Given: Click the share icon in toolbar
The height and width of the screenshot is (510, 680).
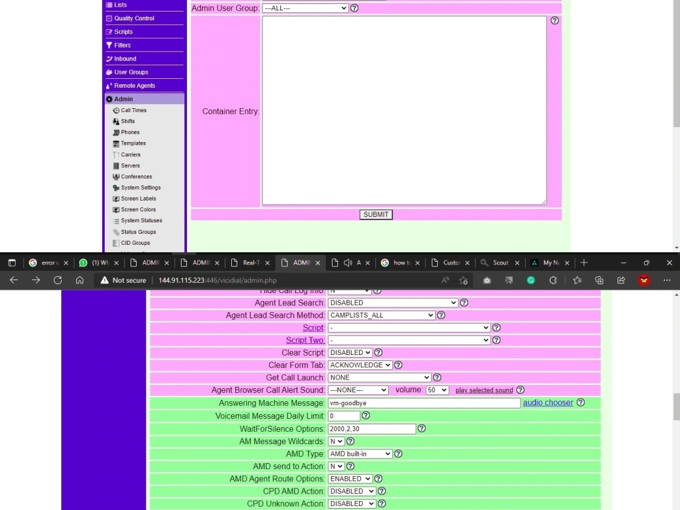Looking at the screenshot, I should (621, 280).
